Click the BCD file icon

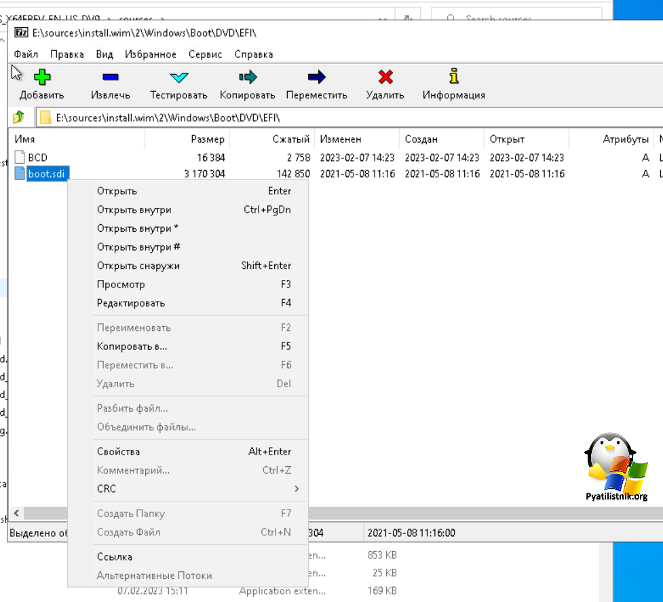[20, 157]
